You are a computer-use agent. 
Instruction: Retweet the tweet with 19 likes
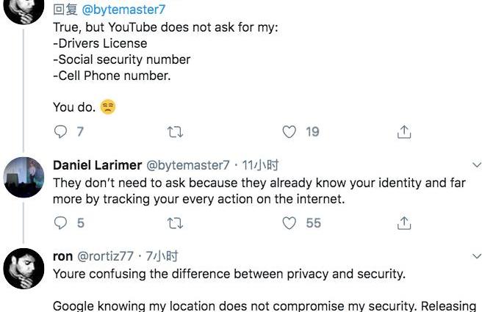tap(176, 132)
